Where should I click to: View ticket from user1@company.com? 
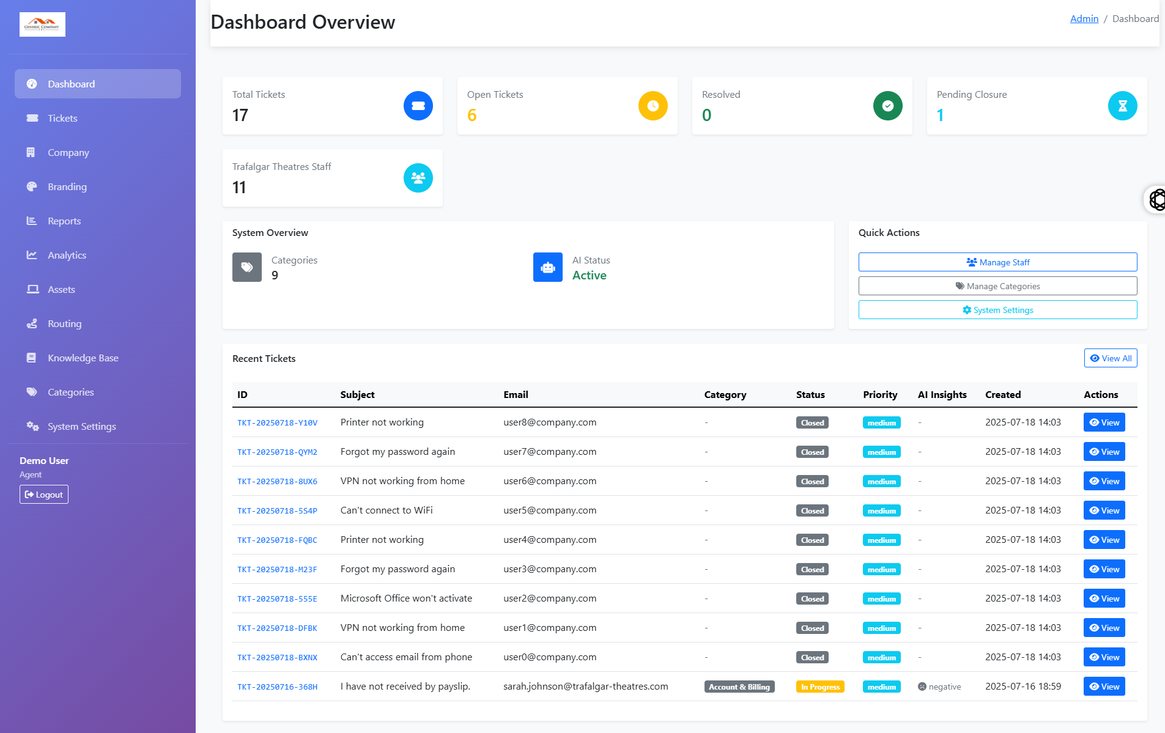(x=1104, y=628)
